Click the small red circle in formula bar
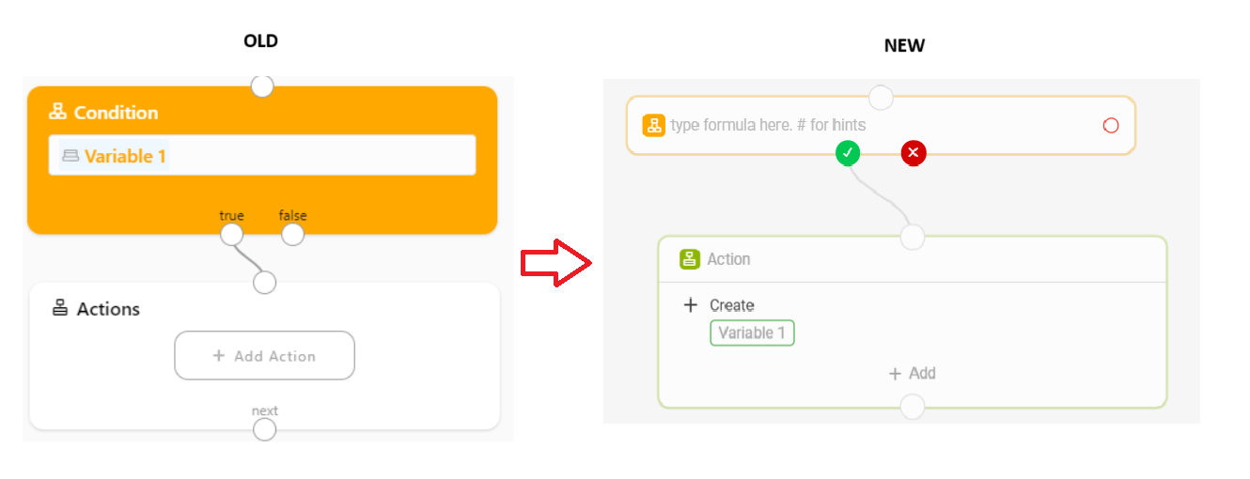Viewport: 1250px width, 479px height. coord(1111,125)
